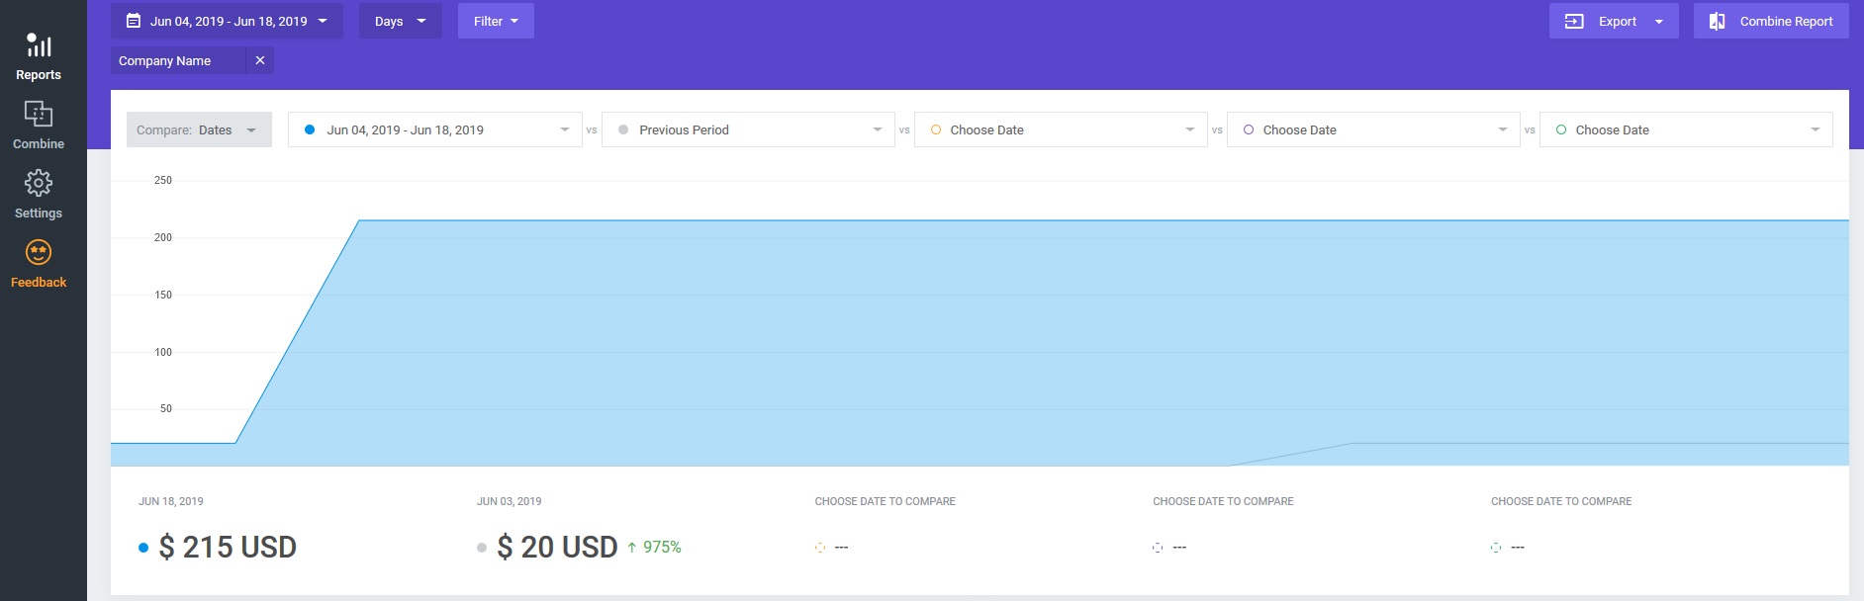Image resolution: width=1864 pixels, height=601 pixels.
Task: Open the Days grouping dropdown
Action: pos(401,21)
